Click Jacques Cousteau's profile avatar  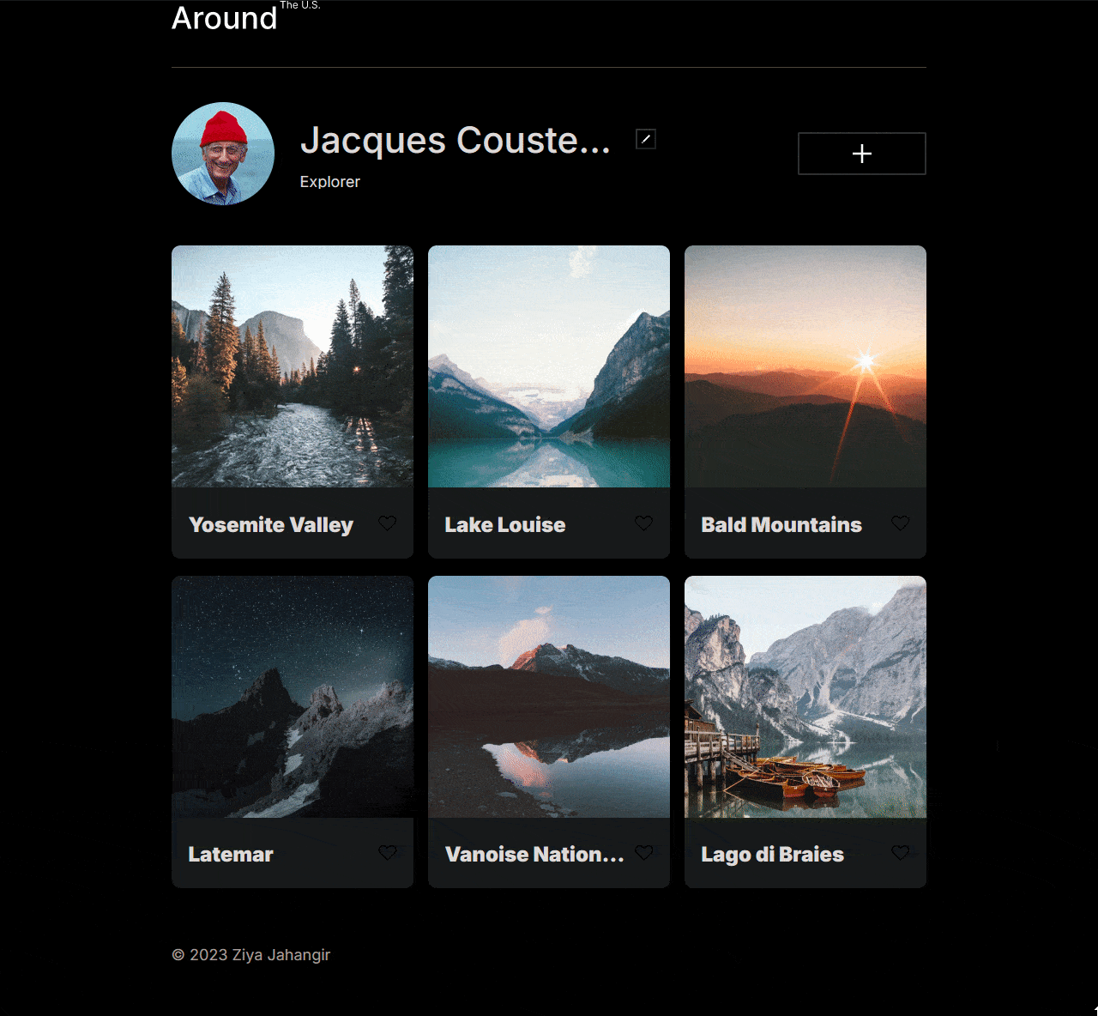click(223, 154)
